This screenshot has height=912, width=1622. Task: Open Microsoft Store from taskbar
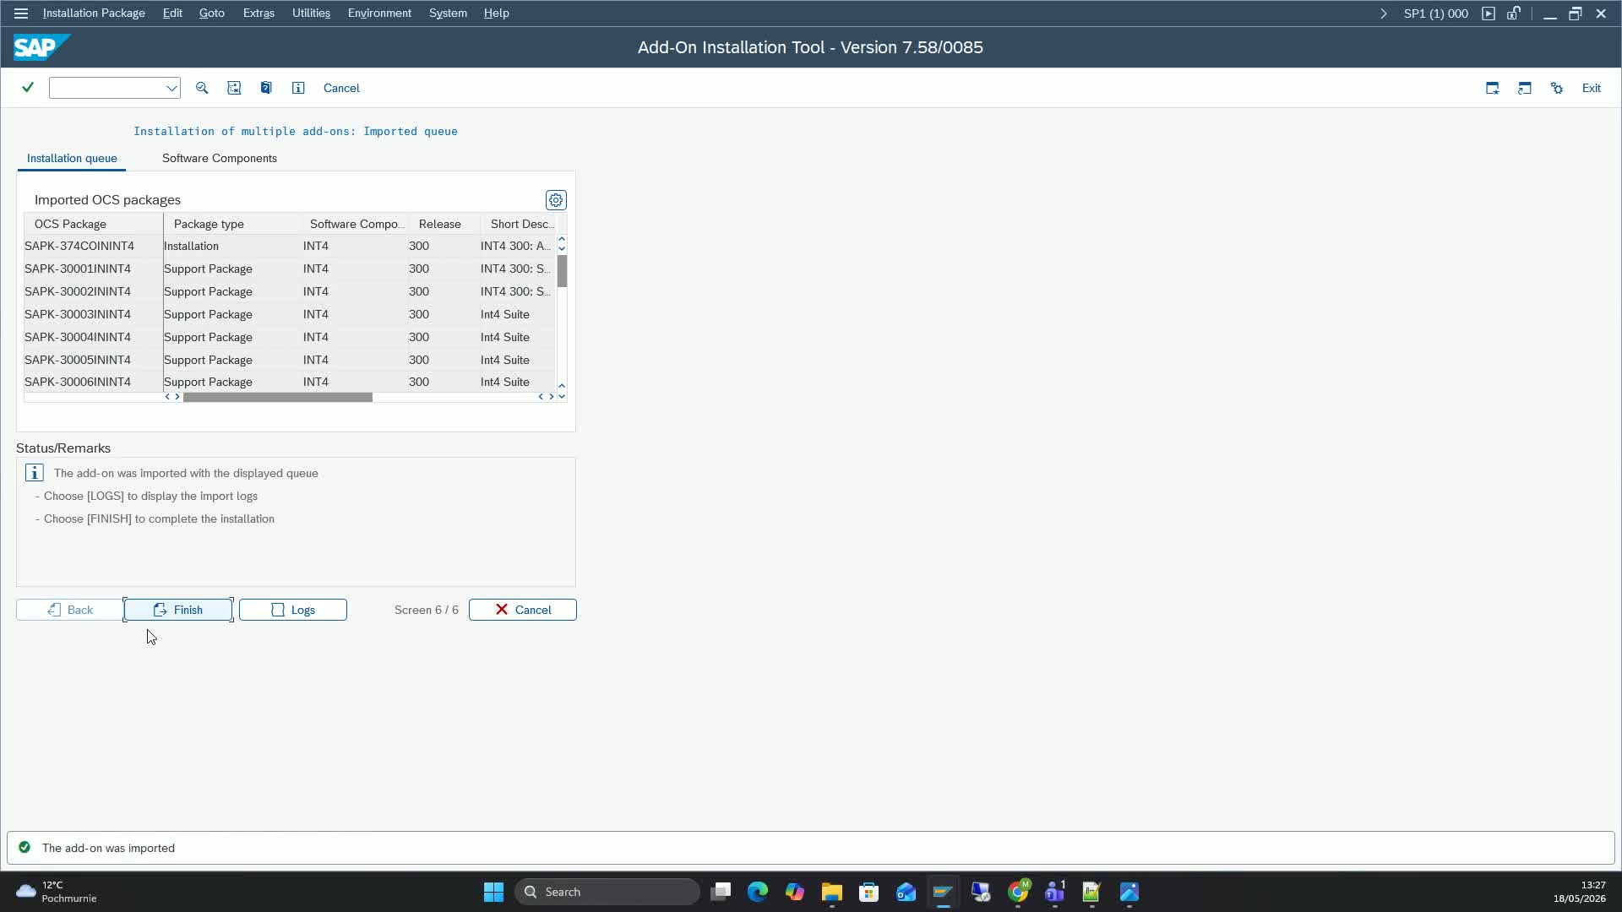(x=869, y=892)
